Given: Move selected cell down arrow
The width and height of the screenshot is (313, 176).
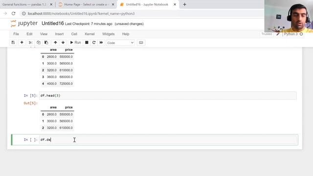Looking at the screenshot, I should [63, 43].
